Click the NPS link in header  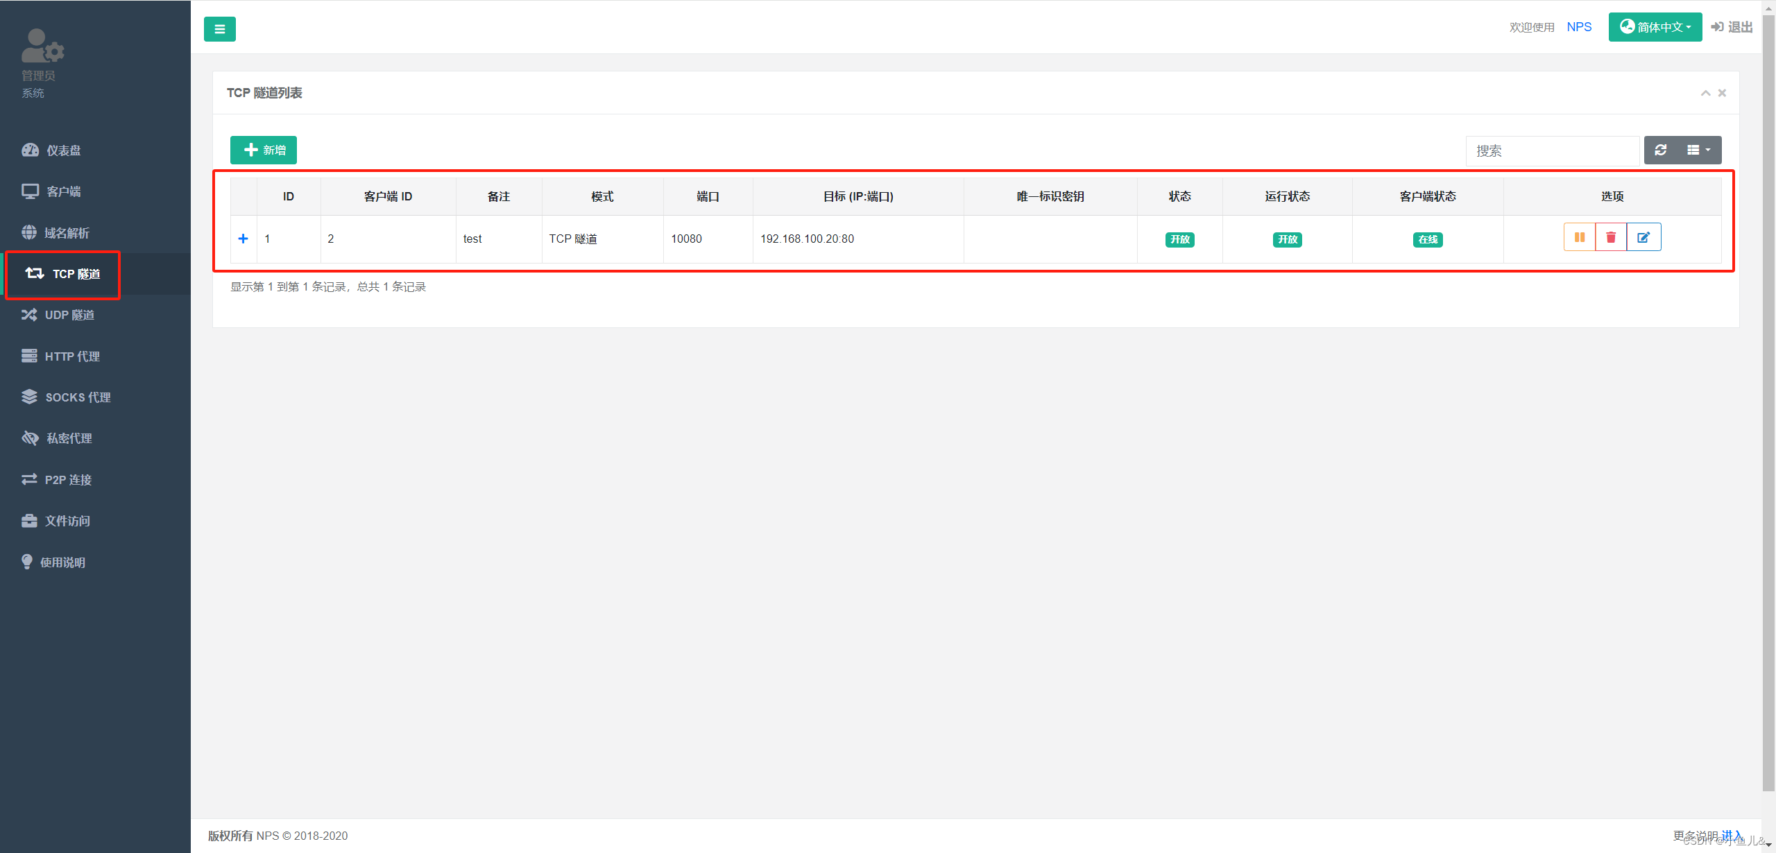tap(1579, 27)
